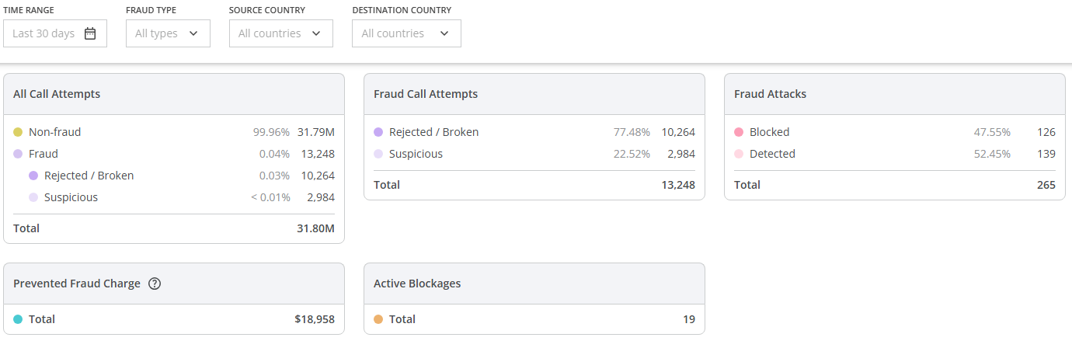This screenshot has height=341, width=1072.
Task: Click the Fraud legend dot in All Call Attempts
Action: click(x=18, y=154)
